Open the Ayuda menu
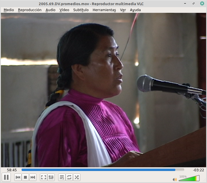The height and width of the screenshot is (183, 207). point(135,10)
